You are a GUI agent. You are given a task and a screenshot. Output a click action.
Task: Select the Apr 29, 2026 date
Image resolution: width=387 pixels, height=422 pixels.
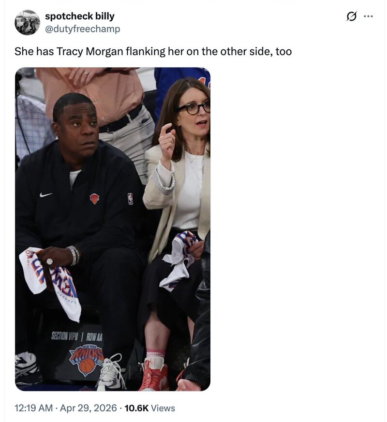89,407
